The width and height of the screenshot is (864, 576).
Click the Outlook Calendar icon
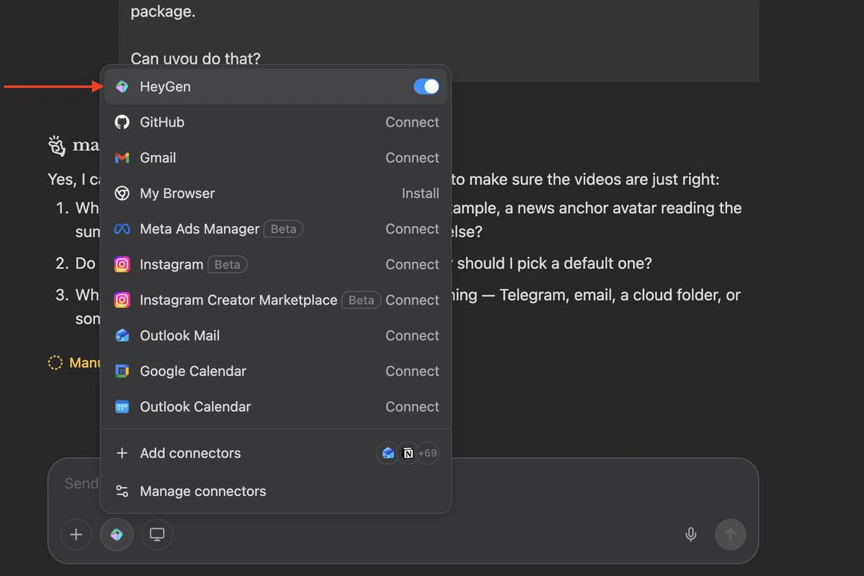(122, 407)
